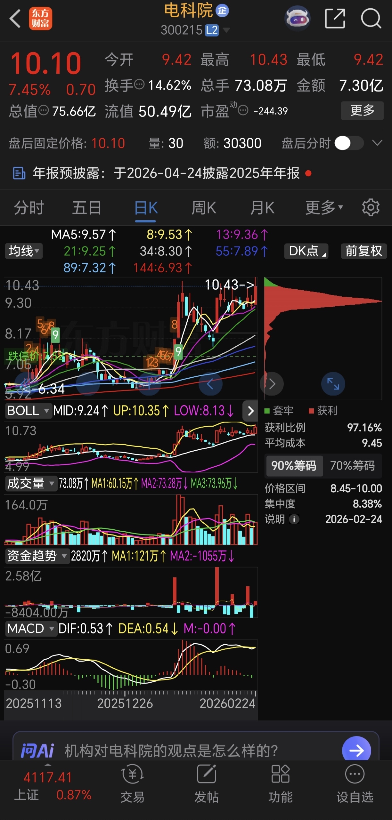
Task: Tap the 集中度 8.38% value
Action: (x=367, y=504)
